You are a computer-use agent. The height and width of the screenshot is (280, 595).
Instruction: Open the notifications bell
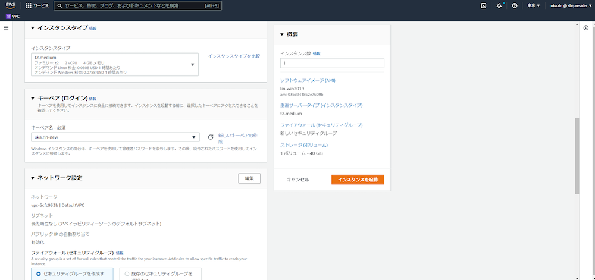pos(499,6)
